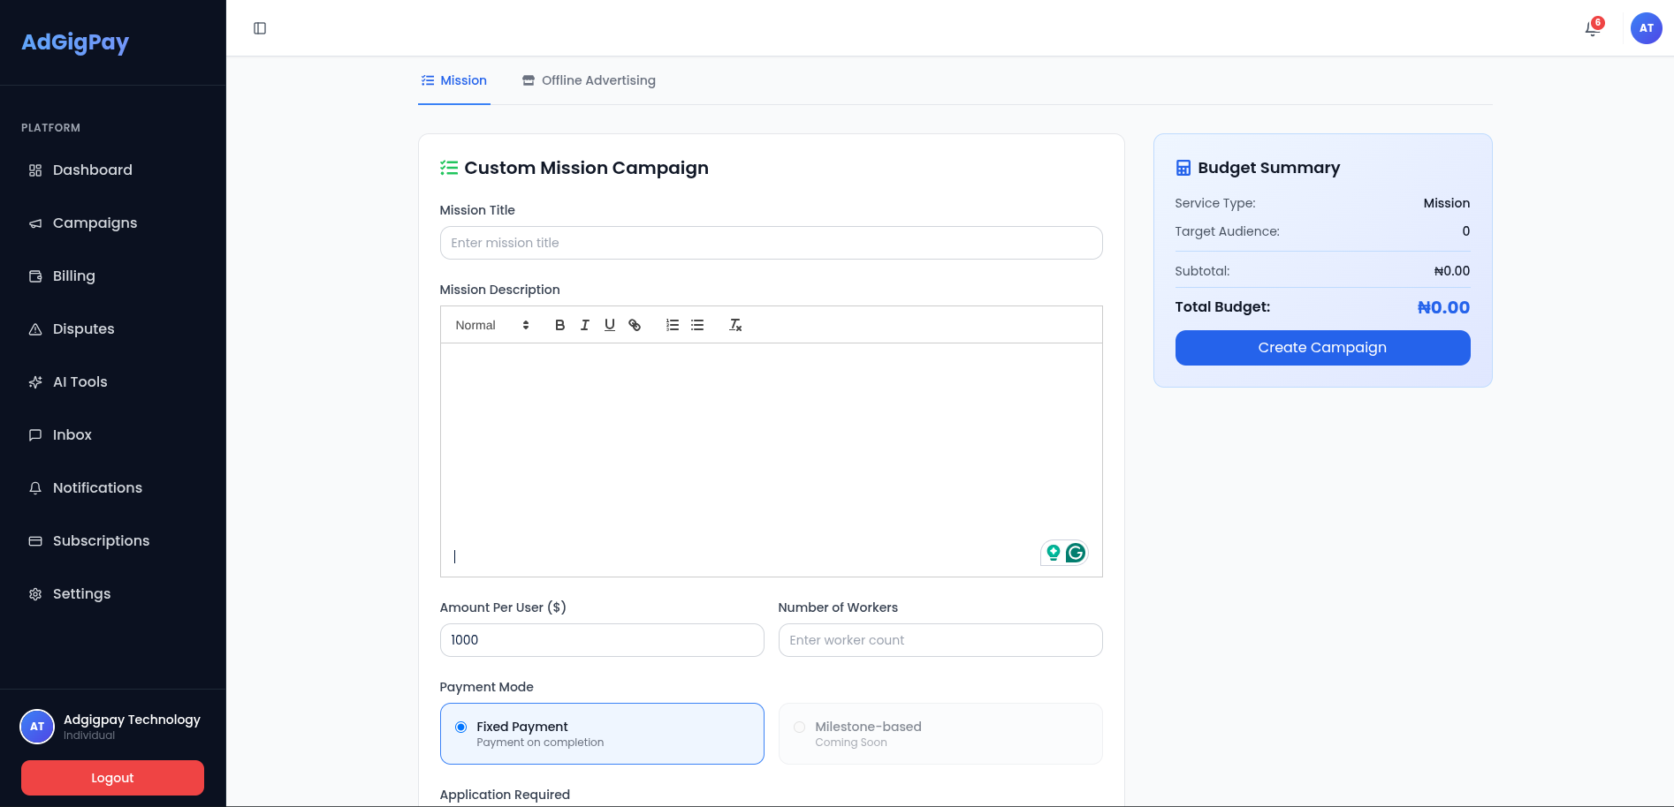
Task: Click the green lightbulb suggestion icon
Action: pos(1054,553)
